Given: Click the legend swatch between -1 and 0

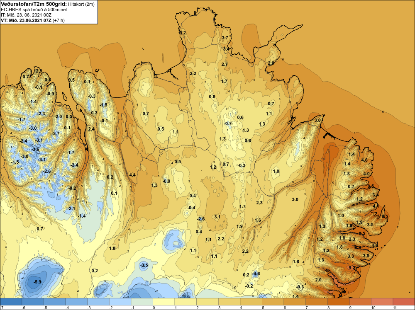Looking at the screenshot, I should [x=142, y=302].
